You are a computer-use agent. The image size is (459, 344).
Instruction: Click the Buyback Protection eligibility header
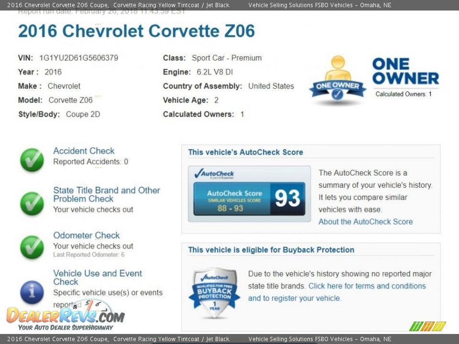271,250
